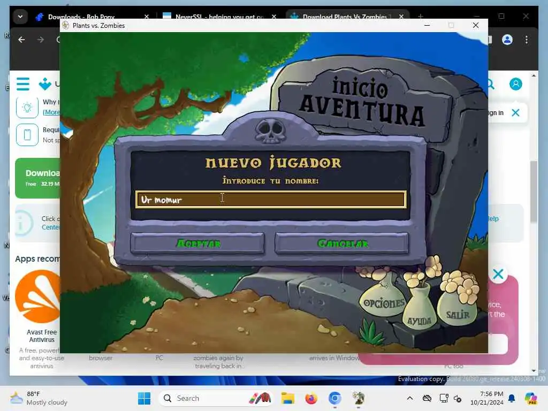This screenshot has width=548, height=411.
Task: Minimize the Plants vs. Zombies window
Action: coord(427,25)
